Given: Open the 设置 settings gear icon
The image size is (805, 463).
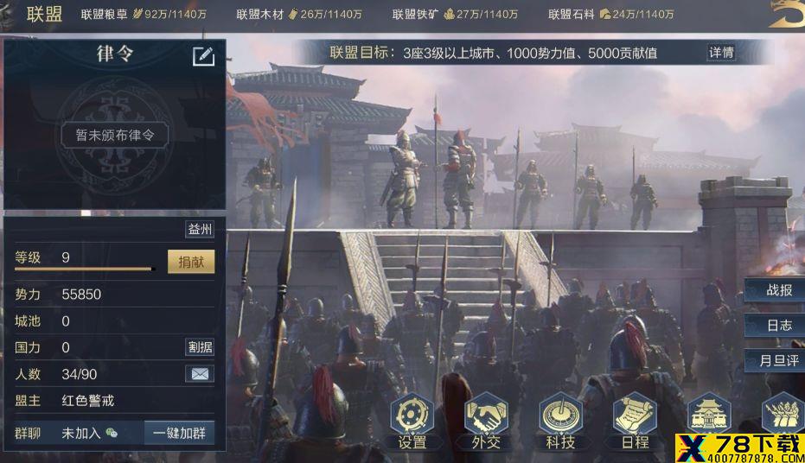Looking at the screenshot, I should coord(412,420).
